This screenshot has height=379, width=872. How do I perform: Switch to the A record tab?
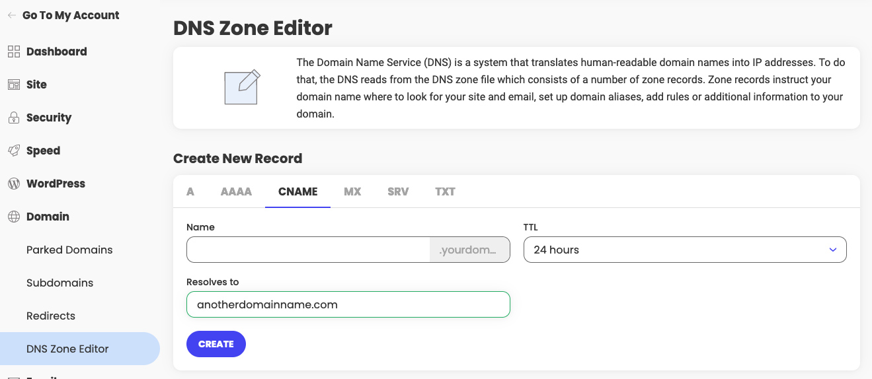pos(190,191)
